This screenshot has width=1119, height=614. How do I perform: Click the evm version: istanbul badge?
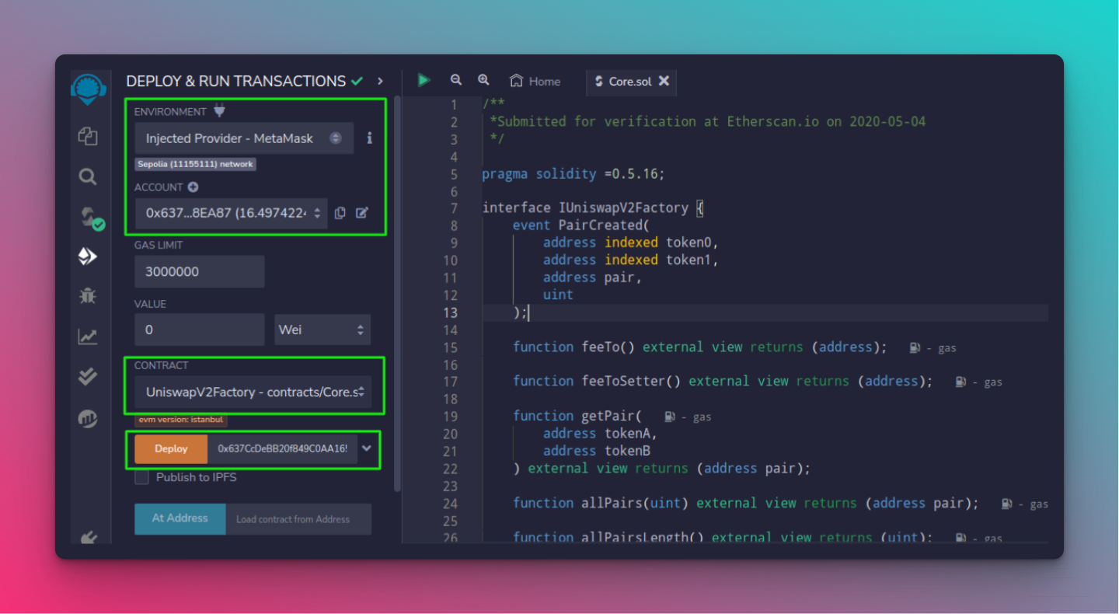[181, 420]
